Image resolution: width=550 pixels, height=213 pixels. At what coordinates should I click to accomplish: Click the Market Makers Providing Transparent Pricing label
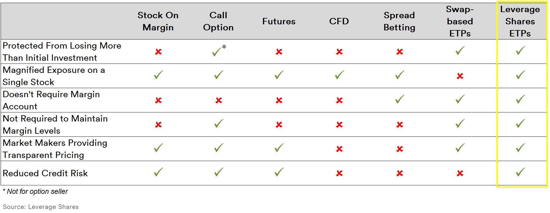(x=55, y=149)
